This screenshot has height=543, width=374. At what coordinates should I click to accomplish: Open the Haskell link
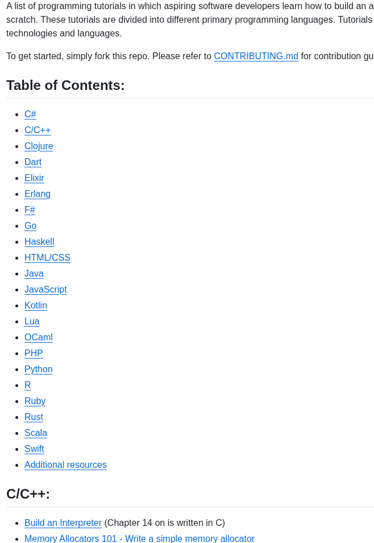[x=39, y=242]
